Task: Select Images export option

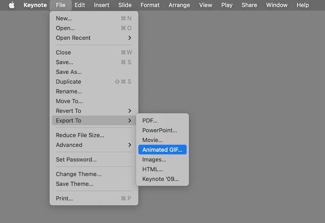Action: point(154,160)
